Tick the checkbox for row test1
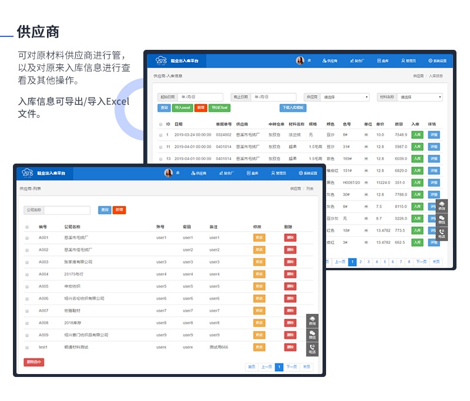Viewport: 470px width, 401px height. coord(27,347)
